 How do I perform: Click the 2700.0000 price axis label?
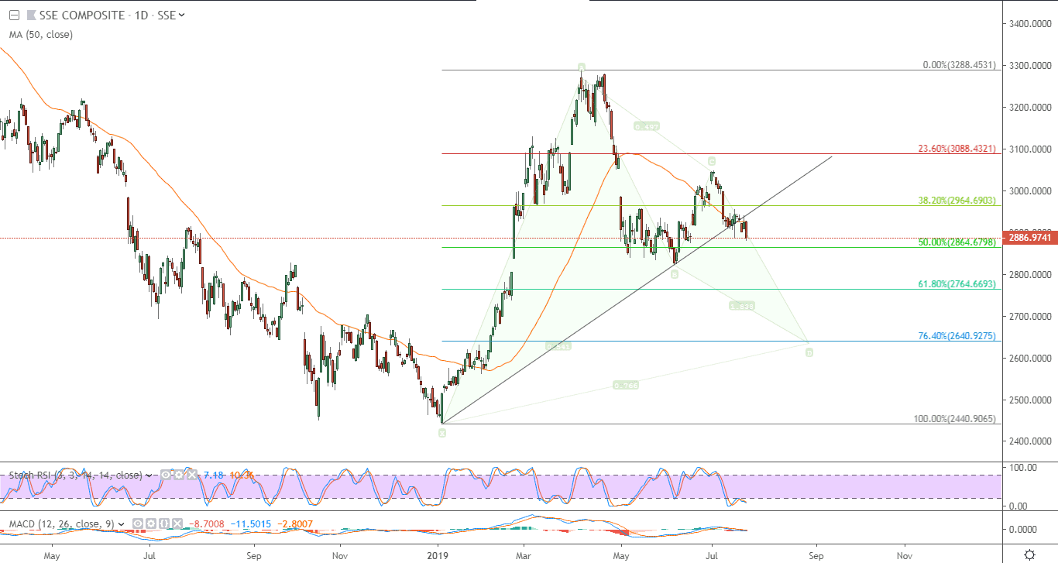(x=1029, y=316)
